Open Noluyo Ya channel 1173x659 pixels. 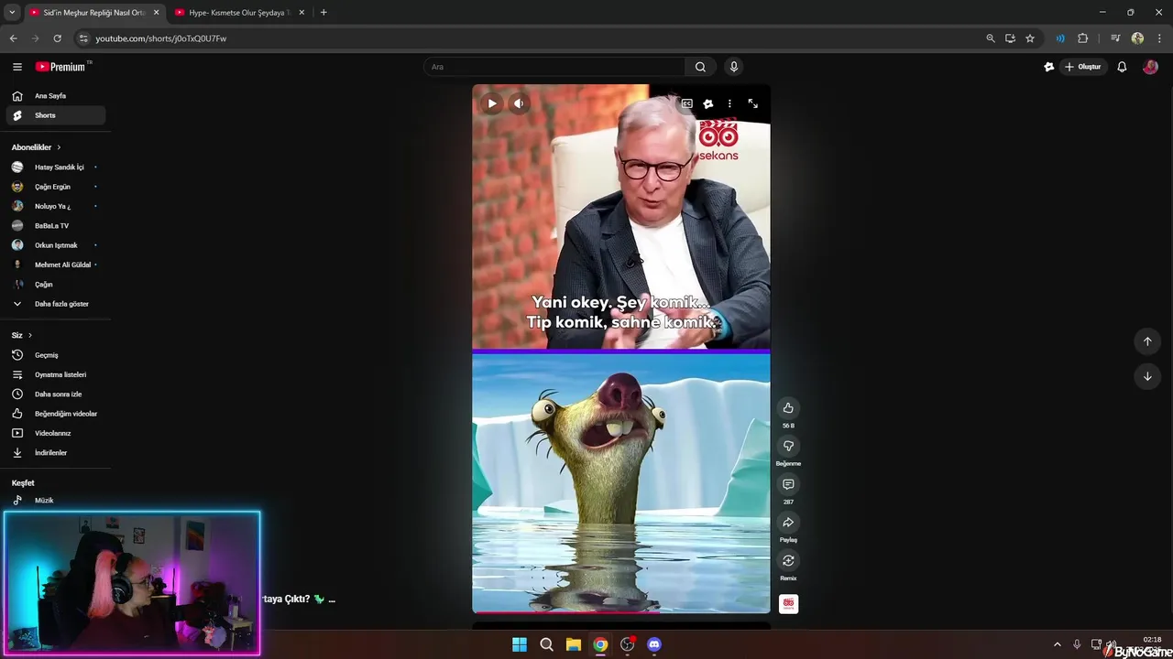click(56, 206)
